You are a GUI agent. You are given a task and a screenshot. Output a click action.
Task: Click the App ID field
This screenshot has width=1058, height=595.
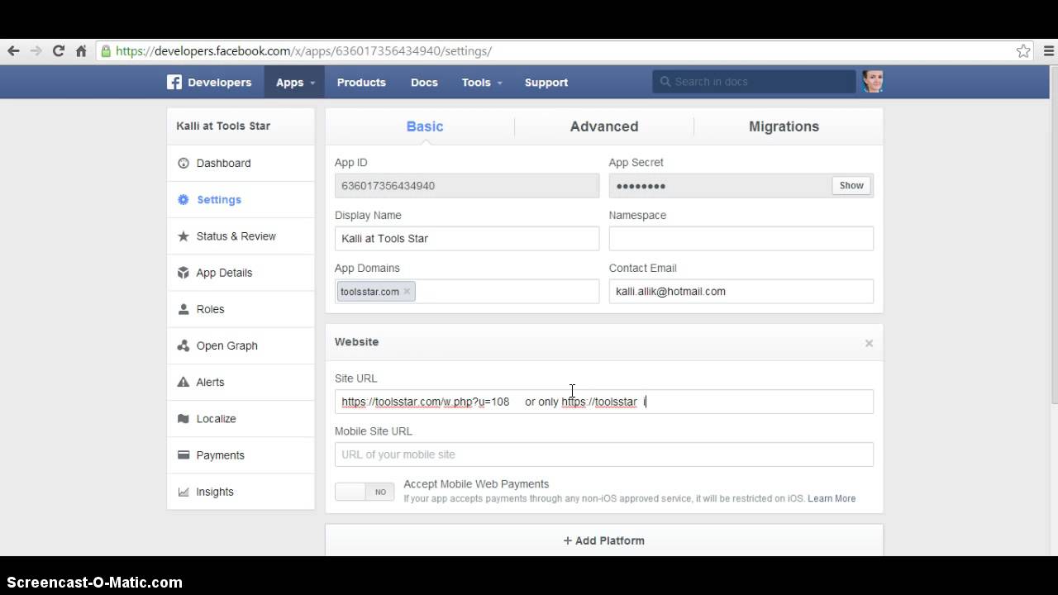pyautogui.click(x=467, y=186)
